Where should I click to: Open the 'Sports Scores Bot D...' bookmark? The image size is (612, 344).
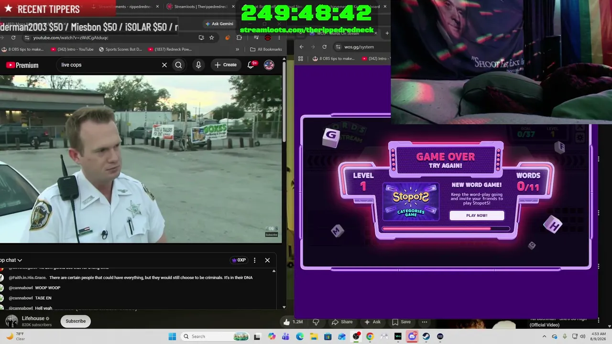[120, 49]
